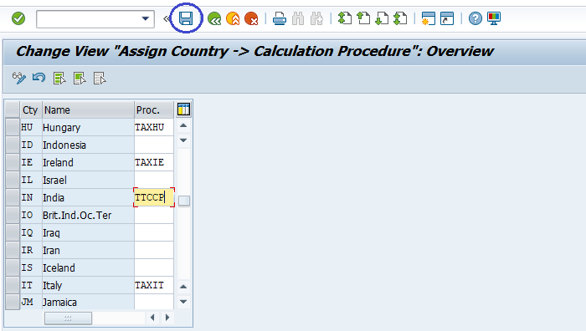Go to Previous Page icon

(x=362, y=18)
